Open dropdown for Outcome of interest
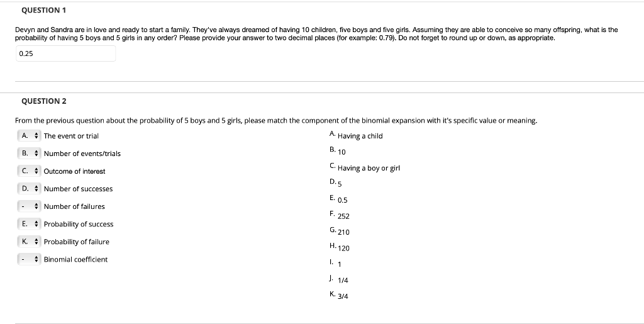 29,171
